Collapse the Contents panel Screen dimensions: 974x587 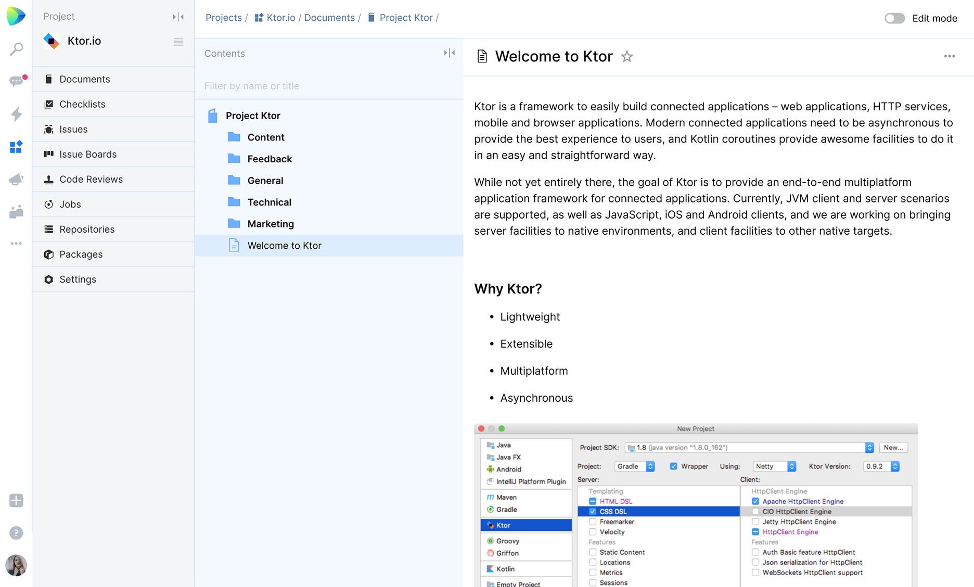[x=450, y=53]
